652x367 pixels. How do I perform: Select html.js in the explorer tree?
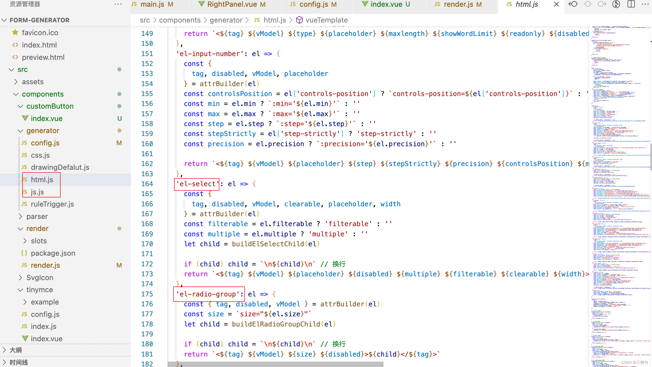coord(42,180)
